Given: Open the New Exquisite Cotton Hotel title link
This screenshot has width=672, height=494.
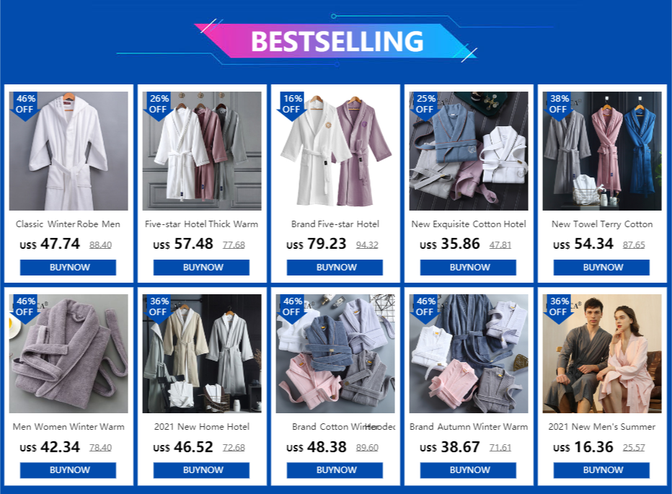Looking at the screenshot, I should [x=469, y=224].
